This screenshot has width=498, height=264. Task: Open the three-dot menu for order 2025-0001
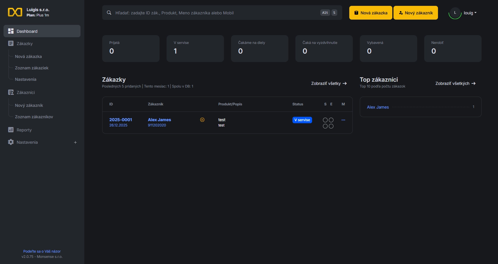coord(343,120)
